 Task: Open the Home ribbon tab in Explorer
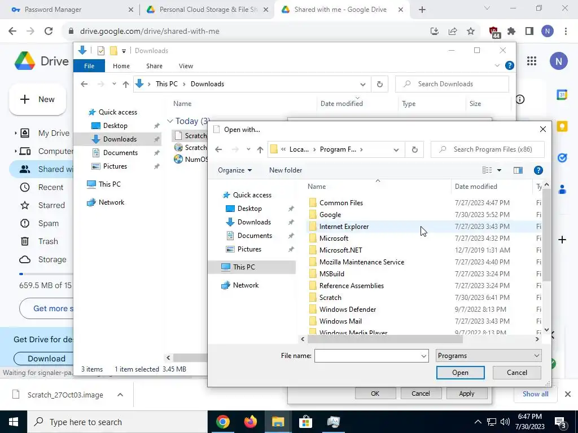click(x=121, y=66)
